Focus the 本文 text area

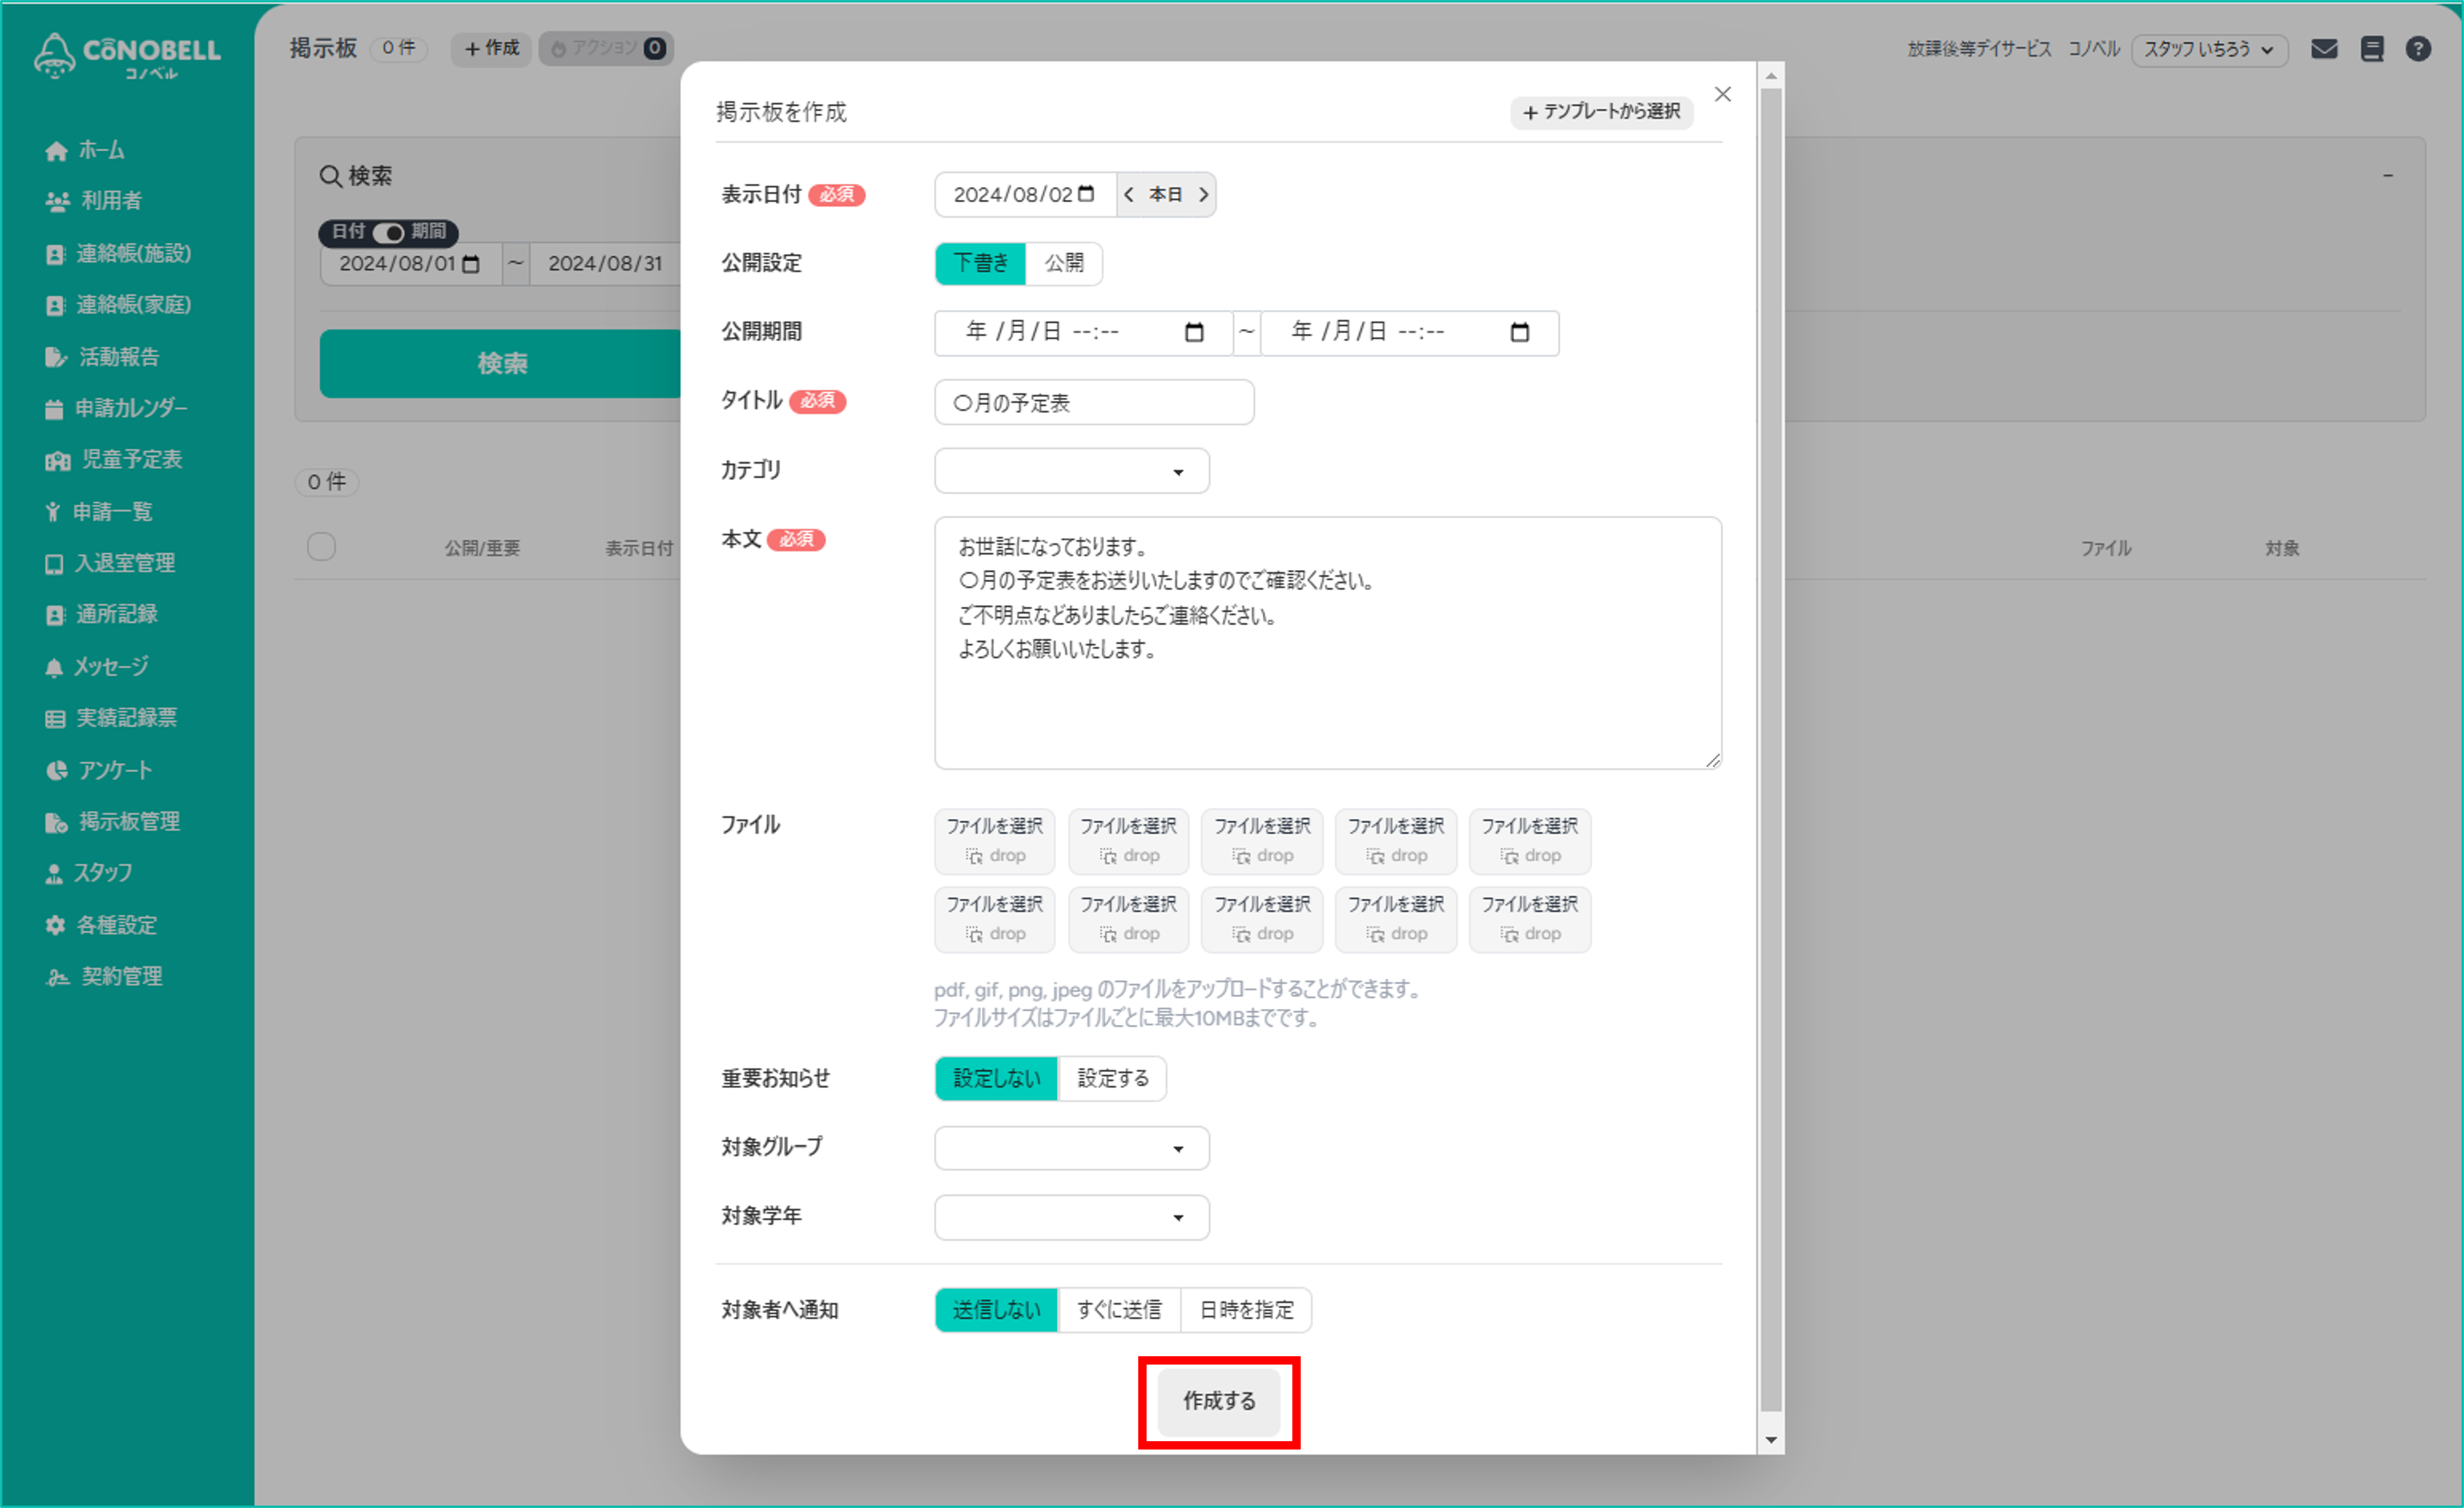[x=1328, y=643]
